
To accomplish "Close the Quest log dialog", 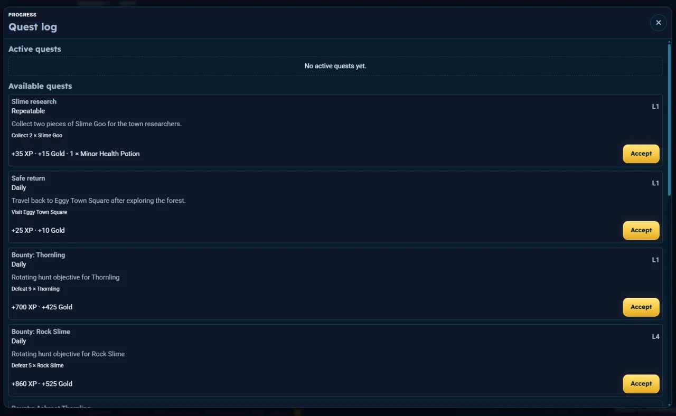I will pos(658,23).
